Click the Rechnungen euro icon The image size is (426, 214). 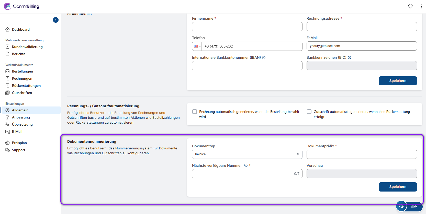tap(7, 78)
